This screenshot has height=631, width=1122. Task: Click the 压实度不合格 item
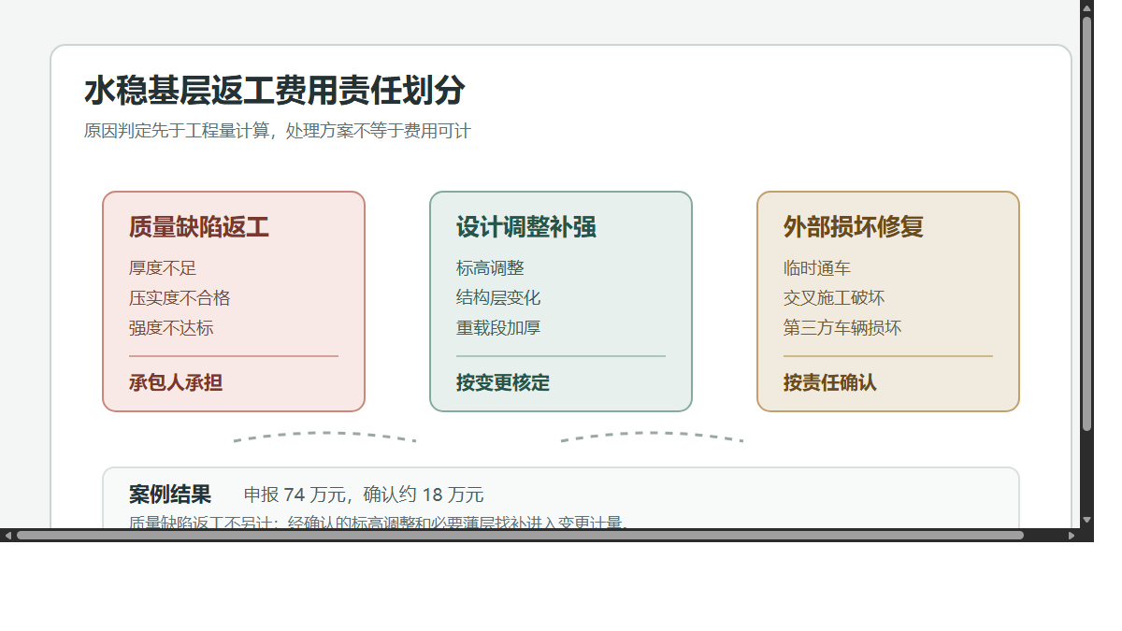[x=180, y=298]
